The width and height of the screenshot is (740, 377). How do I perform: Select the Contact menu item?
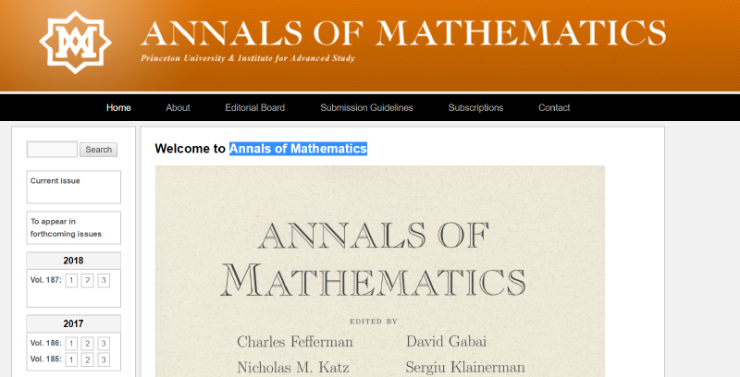(x=554, y=108)
